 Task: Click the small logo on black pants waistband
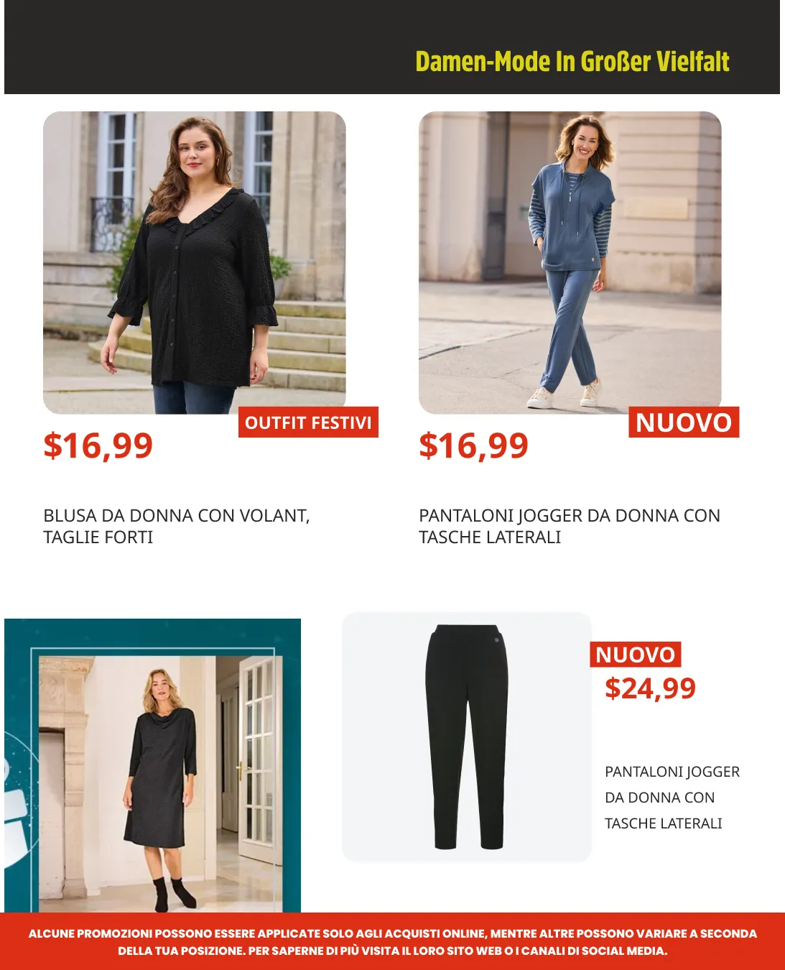[x=496, y=638]
